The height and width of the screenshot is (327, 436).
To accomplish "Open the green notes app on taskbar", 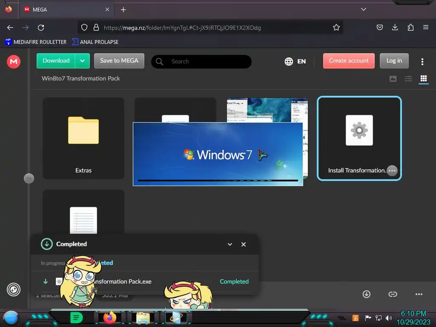I will click(x=77, y=318).
